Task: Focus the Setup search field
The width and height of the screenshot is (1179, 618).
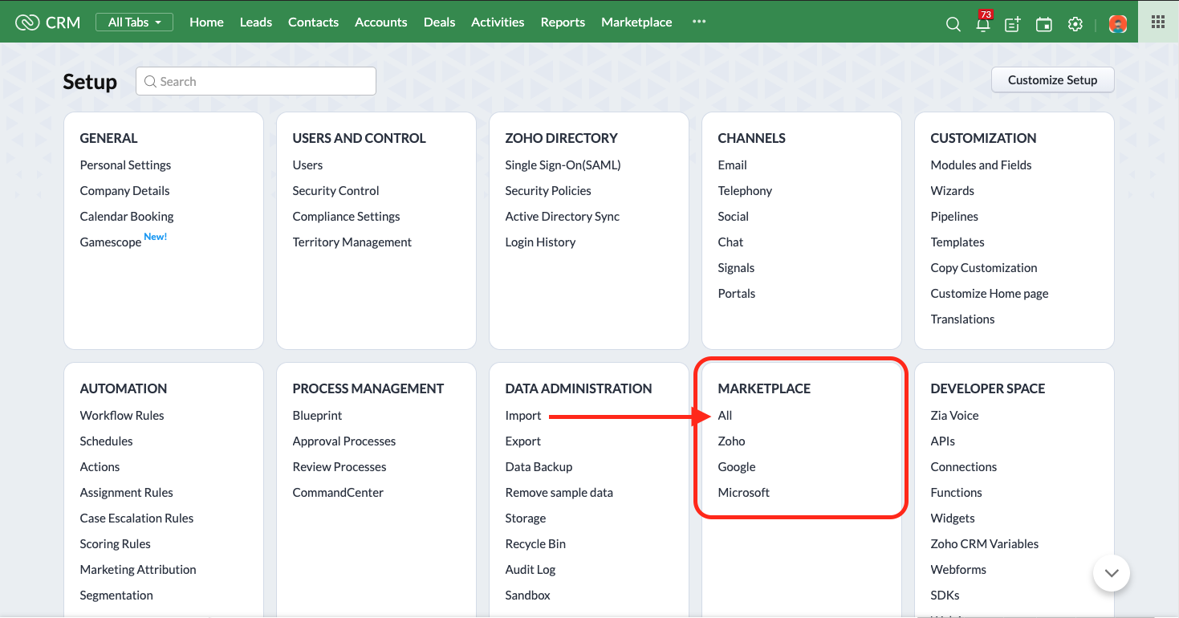Action: [x=256, y=81]
